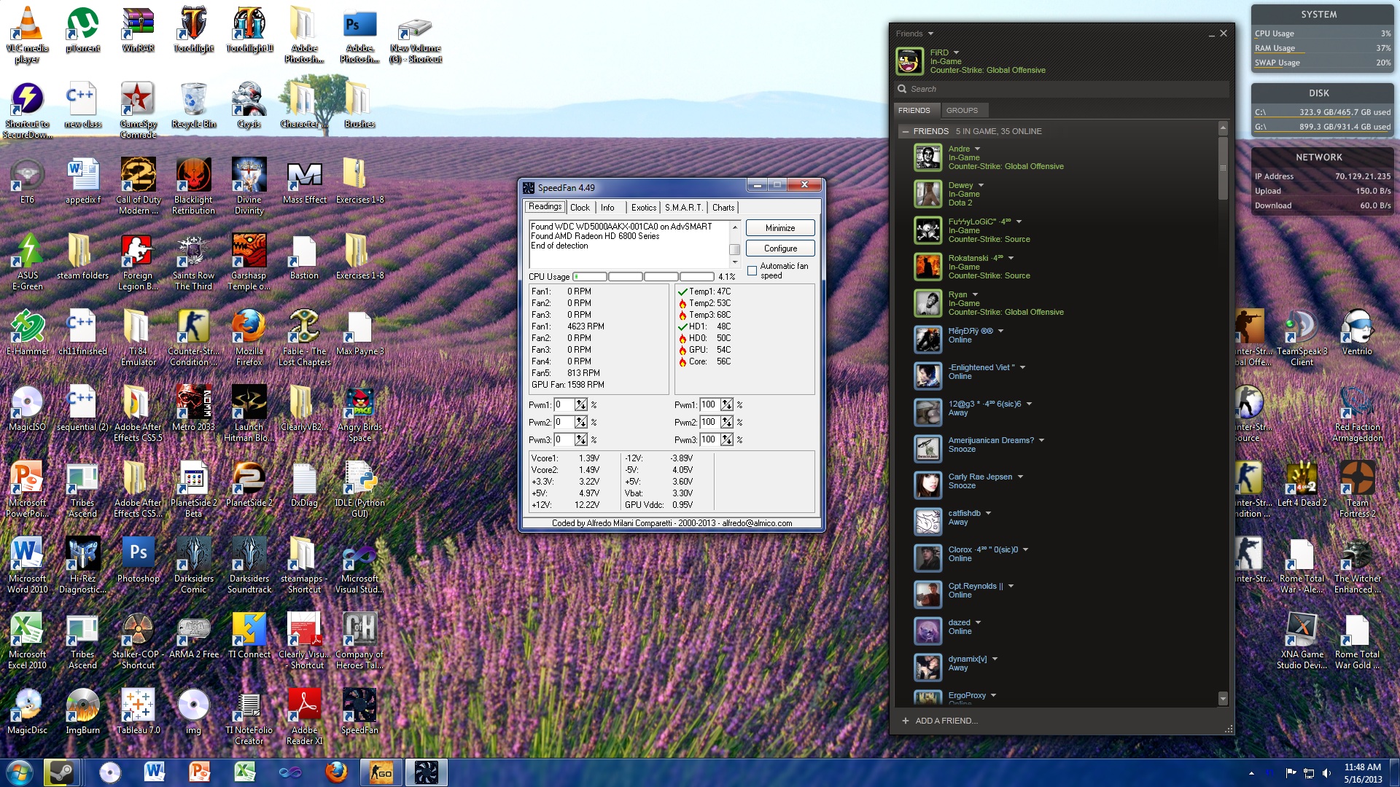Click the Configure button in SpeedFan

point(780,248)
